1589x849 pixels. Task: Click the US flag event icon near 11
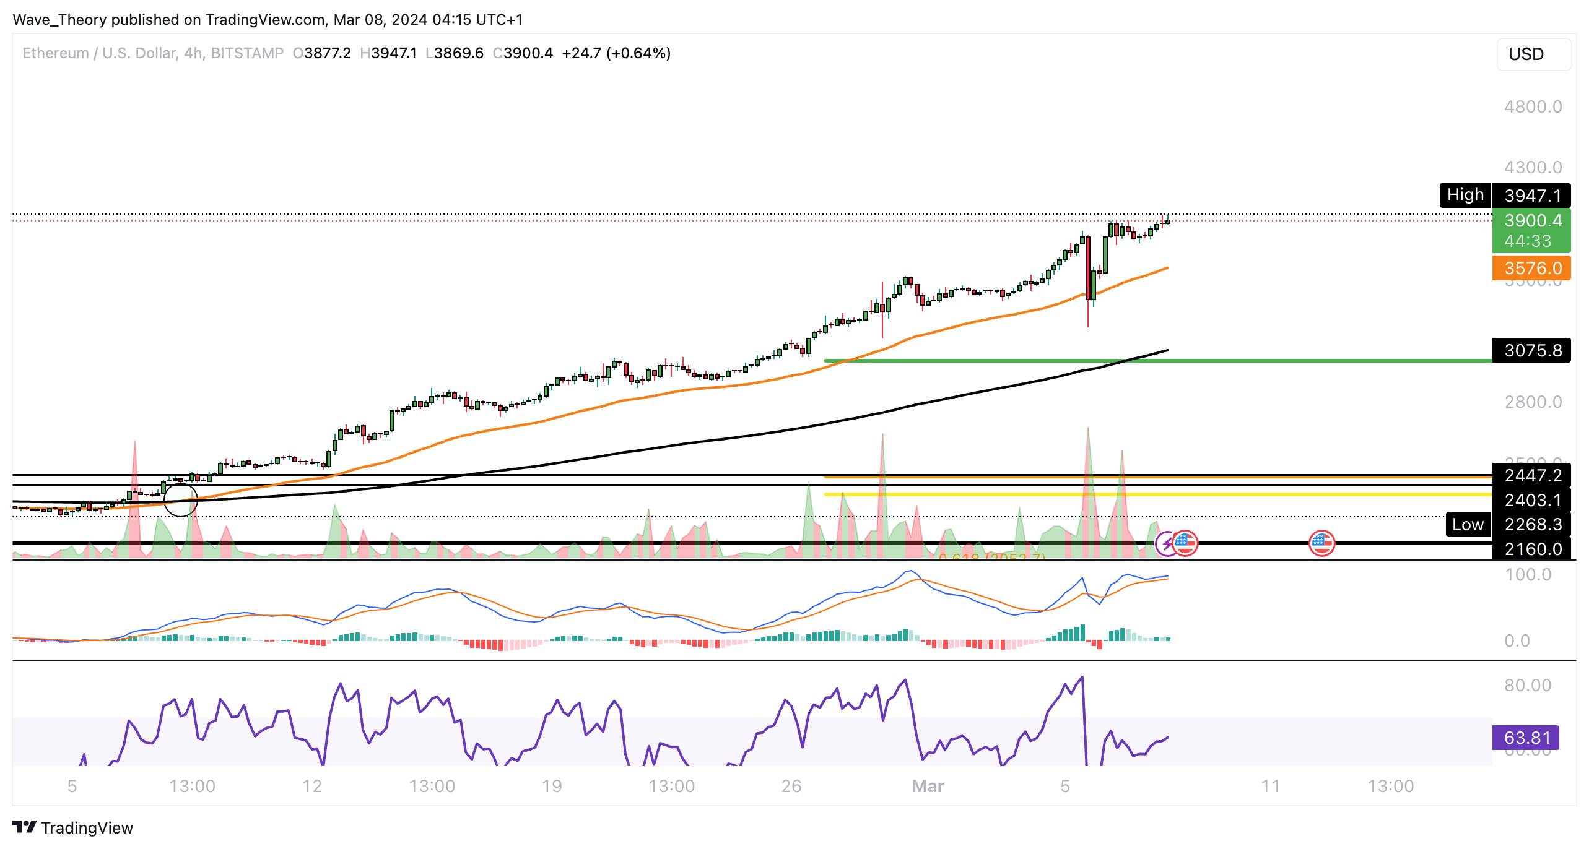pos(1321,543)
